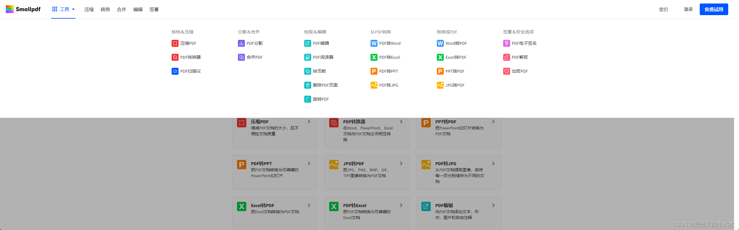Open the 编辑 nav item
The width and height of the screenshot is (739, 230).
click(x=138, y=9)
